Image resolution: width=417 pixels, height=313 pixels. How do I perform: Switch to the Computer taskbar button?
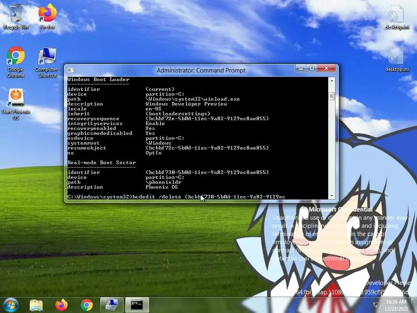(x=112, y=305)
